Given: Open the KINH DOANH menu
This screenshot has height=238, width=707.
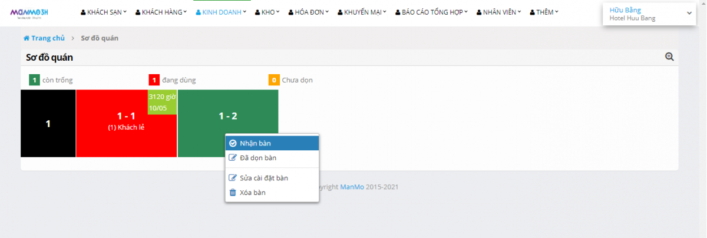Looking at the screenshot, I should [x=222, y=12].
